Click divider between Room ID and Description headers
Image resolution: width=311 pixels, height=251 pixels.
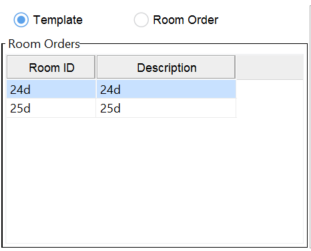click(x=96, y=67)
